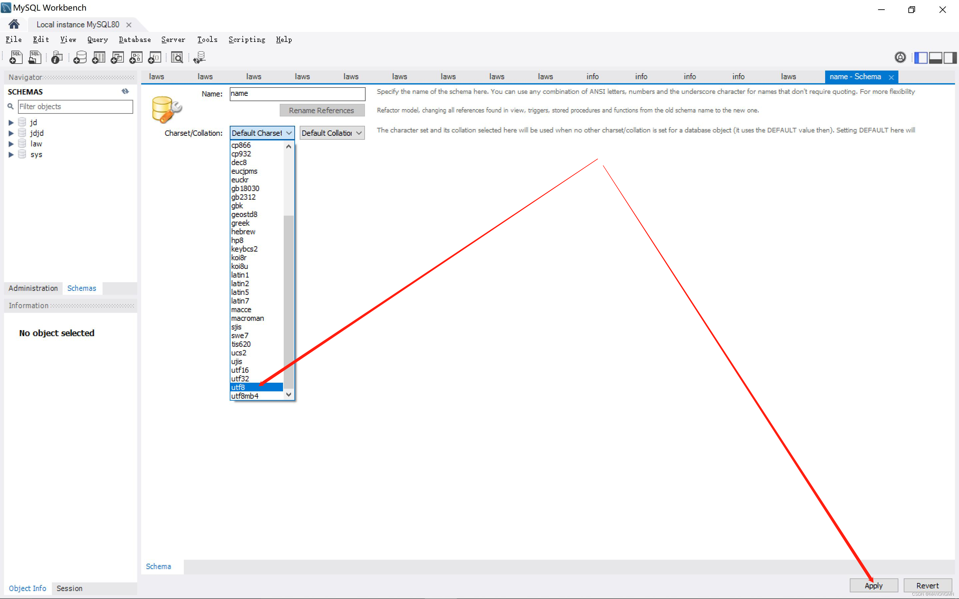Create a new view in the active schema

click(117, 58)
